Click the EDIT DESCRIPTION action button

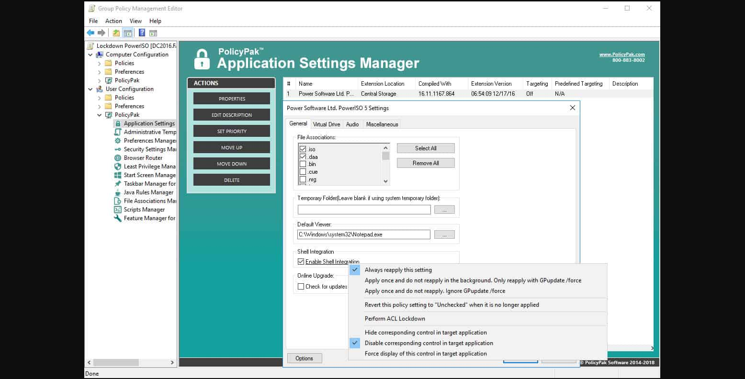pyautogui.click(x=232, y=115)
